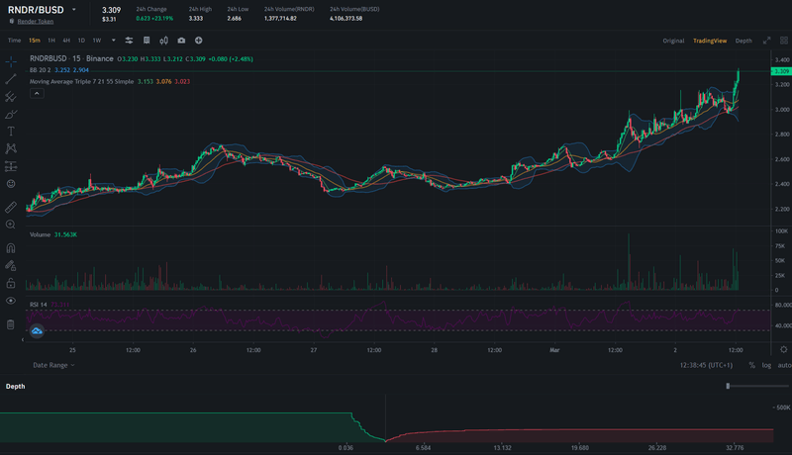Toggle log scale on price axis
Screen dimensions: 792x455
(765, 365)
